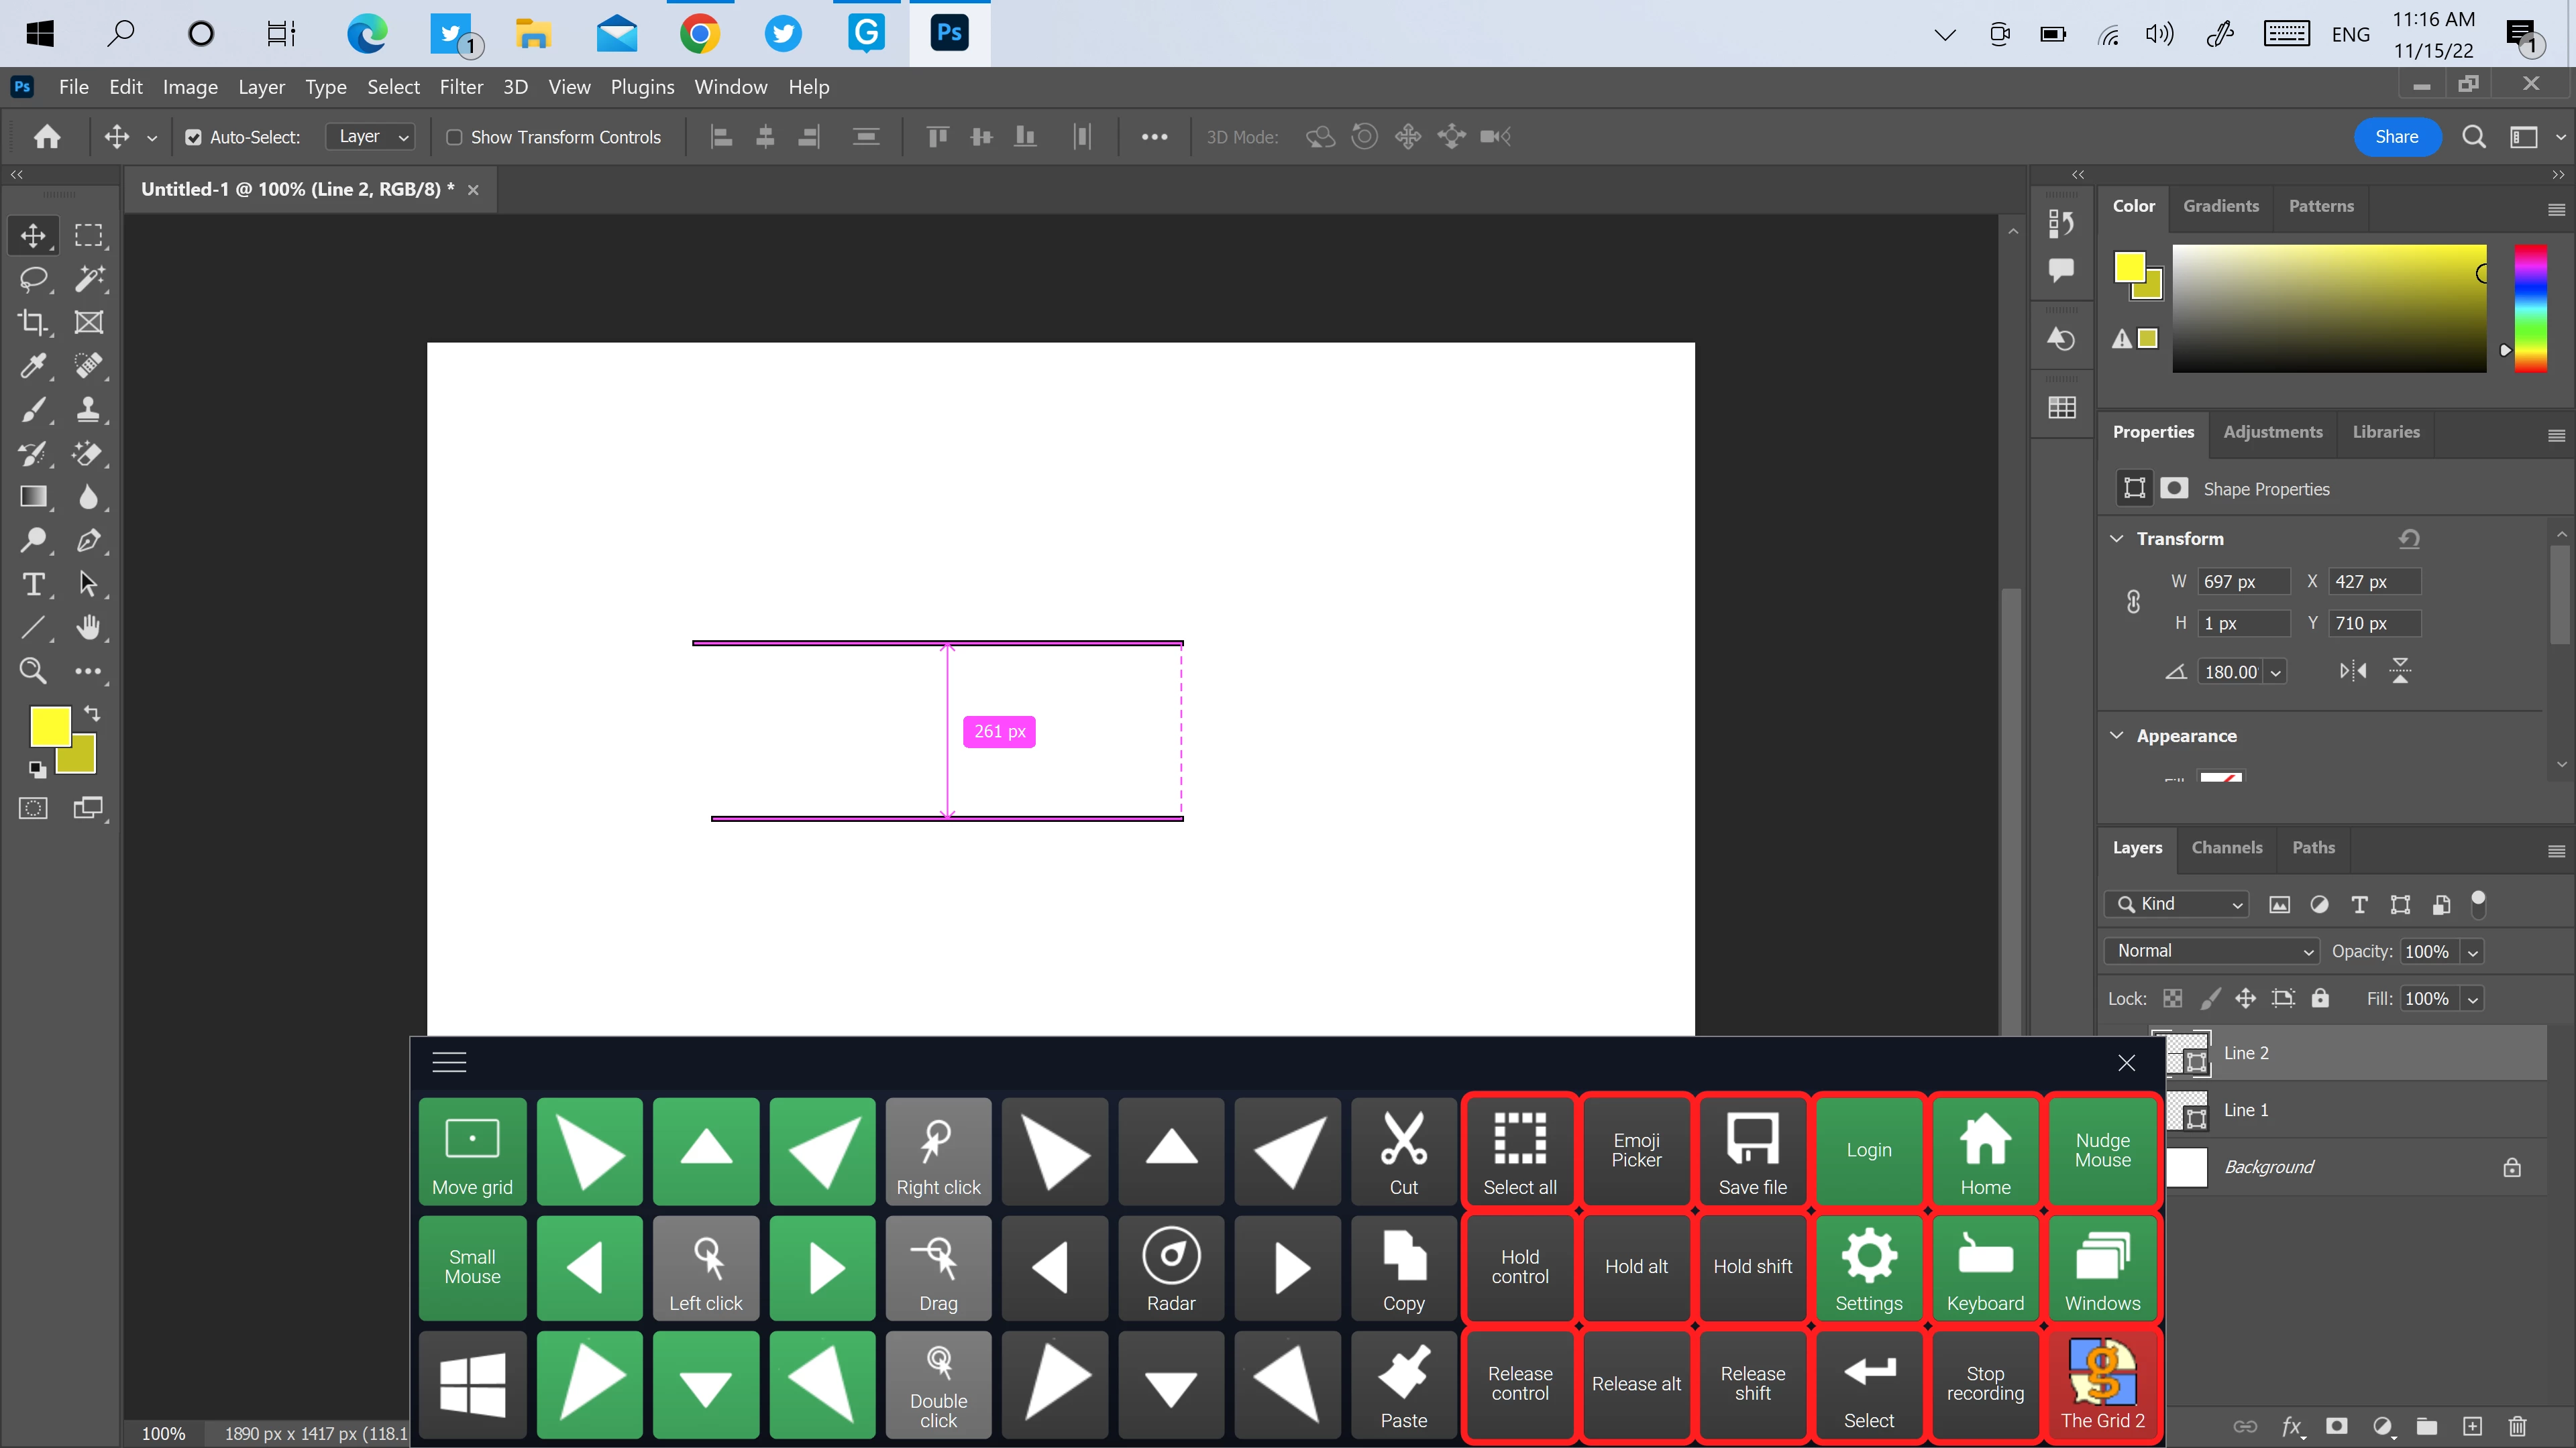The image size is (2576, 1448).
Task: Select the Crop tool
Action: (33, 322)
